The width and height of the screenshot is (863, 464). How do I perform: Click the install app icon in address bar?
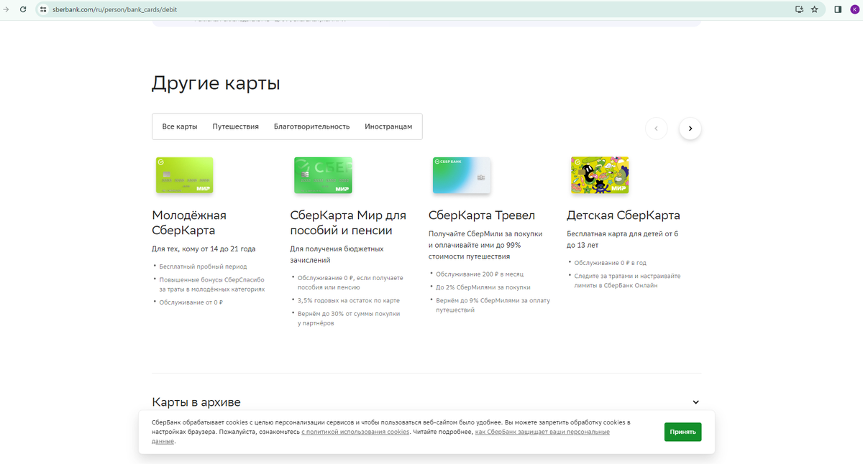click(799, 9)
